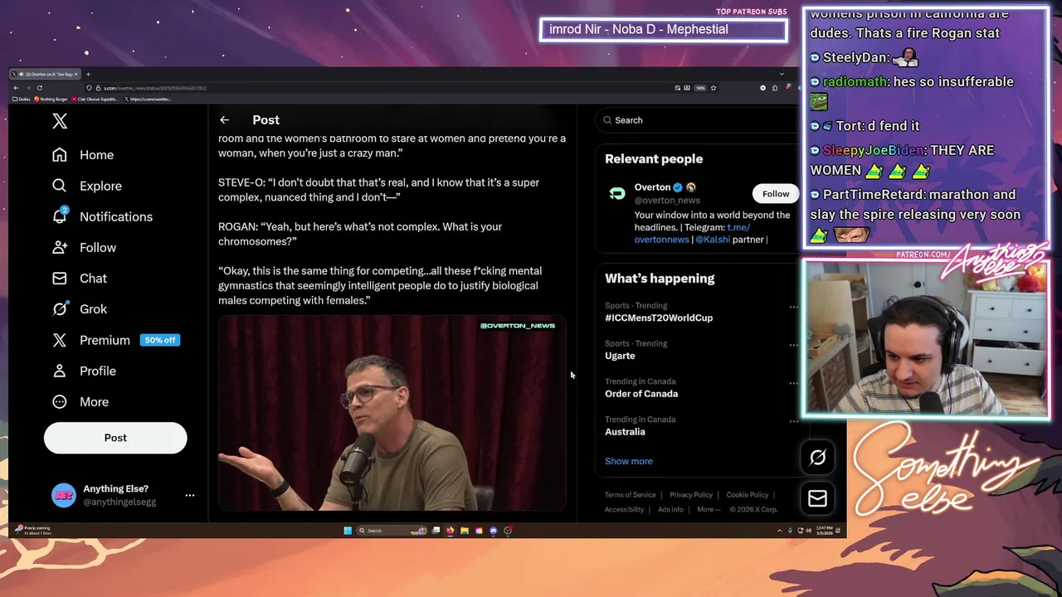Image resolution: width=1062 pixels, height=597 pixels.
Task: Click the X search field
Action: click(697, 120)
